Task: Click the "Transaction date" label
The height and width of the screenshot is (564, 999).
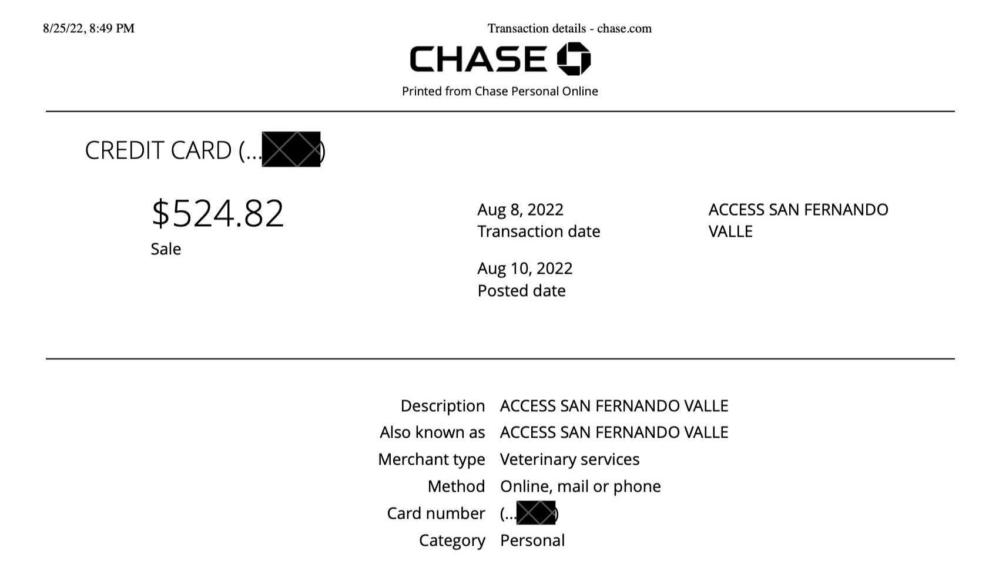Action: coord(538,231)
